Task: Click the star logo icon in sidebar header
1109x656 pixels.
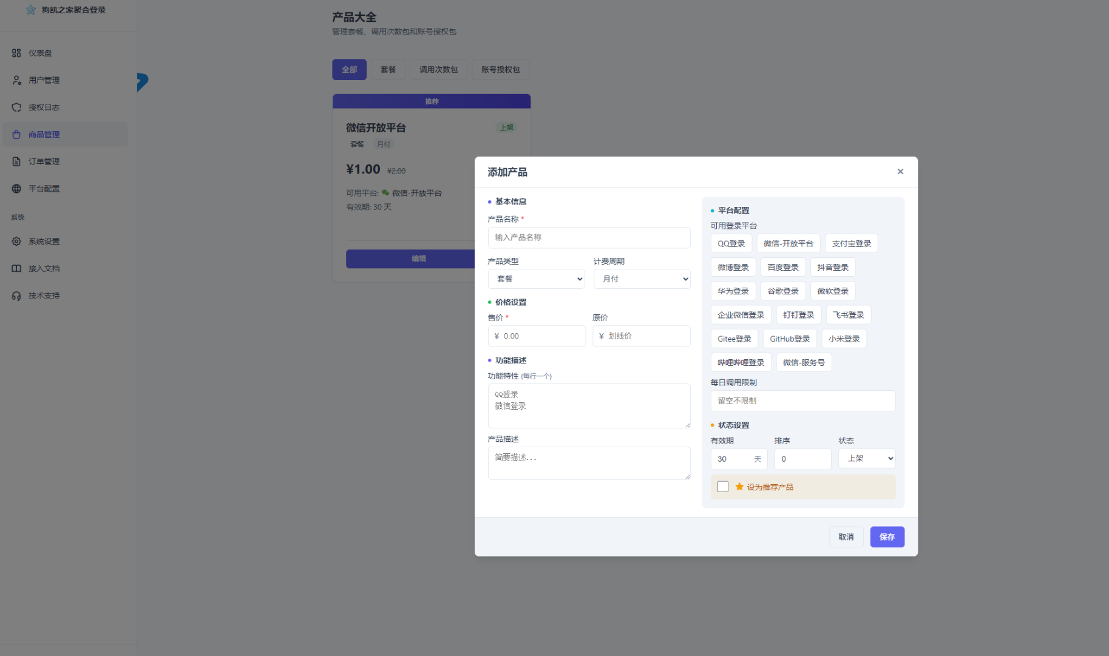Action: coord(31,10)
